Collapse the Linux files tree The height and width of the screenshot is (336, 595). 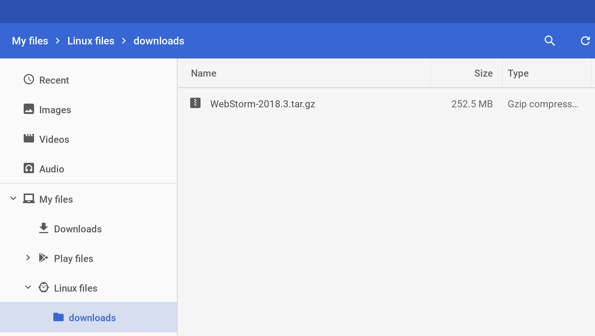coord(28,287)
